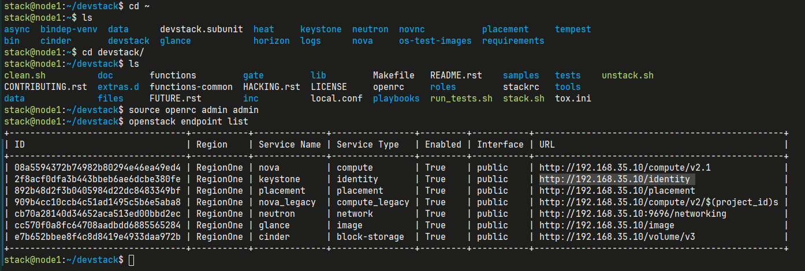Viewport: 805px width, 271px height.
Task: Click 'nova_legacy' service name cell
Action: point(287,202)
